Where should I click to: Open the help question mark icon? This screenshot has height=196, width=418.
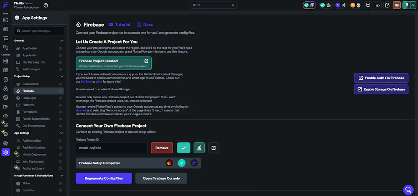pyautogui.click(x=46, y=5)
